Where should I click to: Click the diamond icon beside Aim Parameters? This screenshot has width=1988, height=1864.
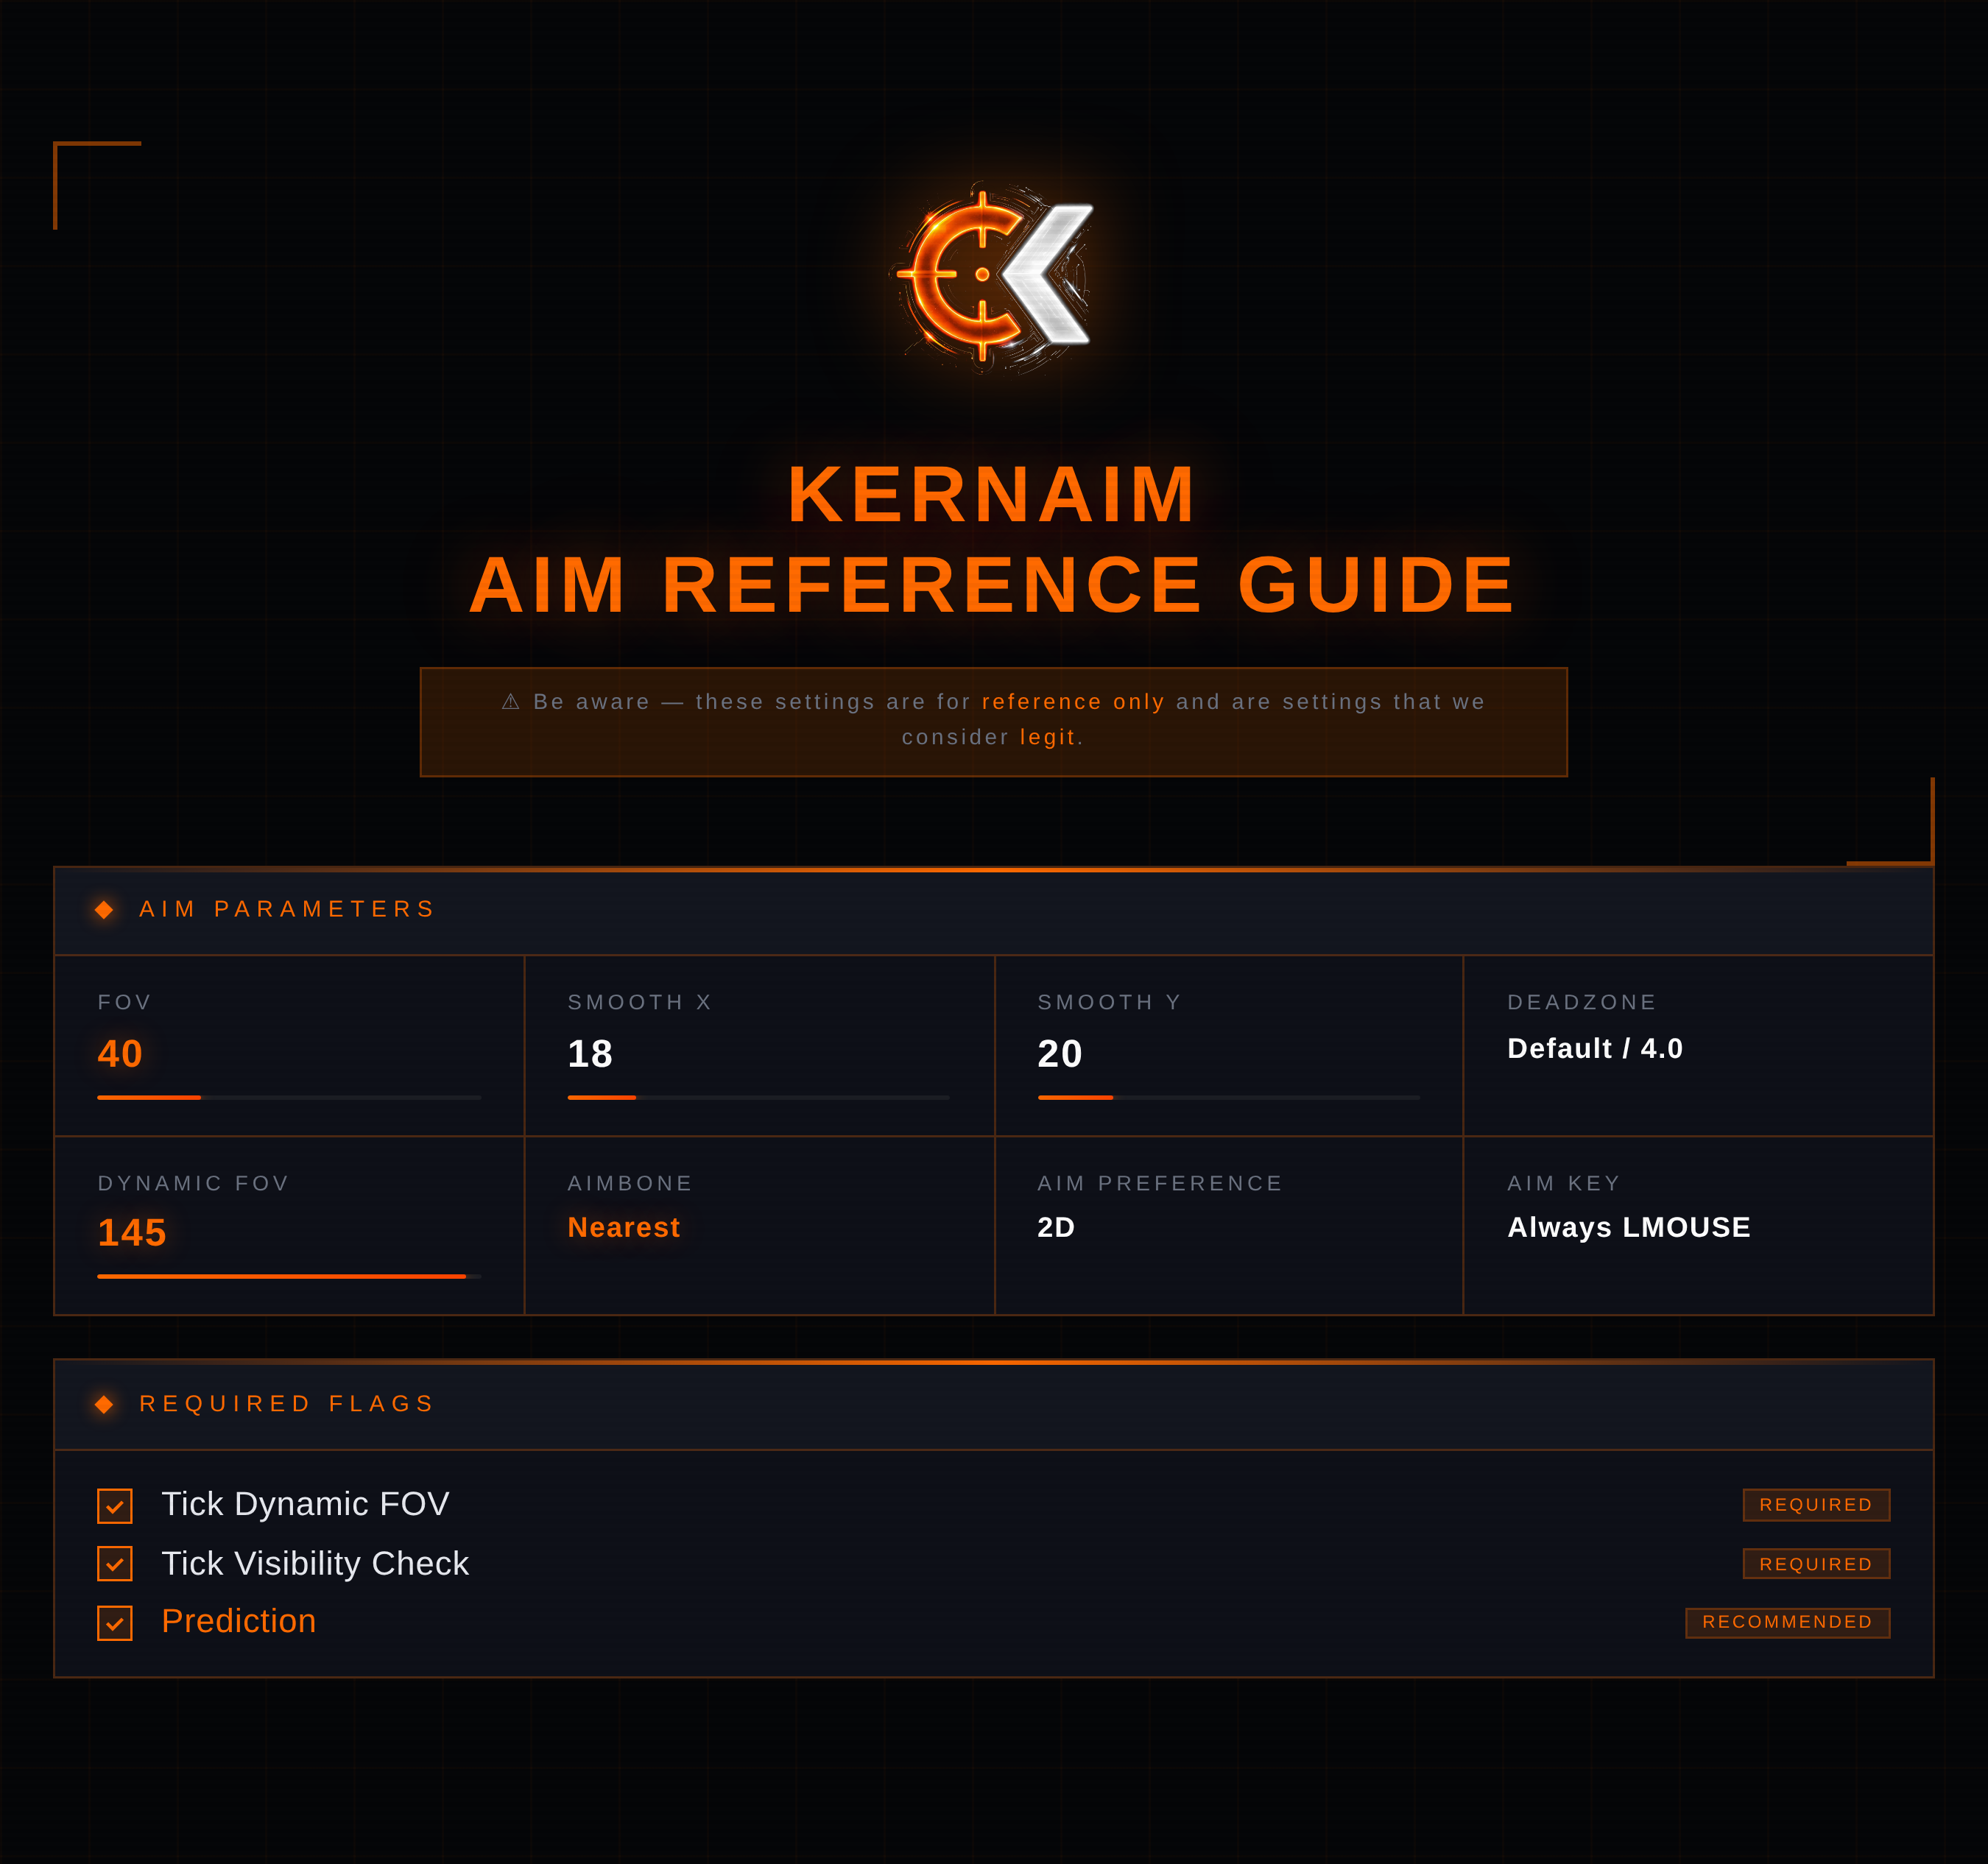click(104, 909)
